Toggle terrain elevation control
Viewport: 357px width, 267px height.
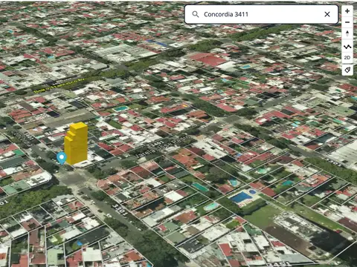tap(347, 46)
